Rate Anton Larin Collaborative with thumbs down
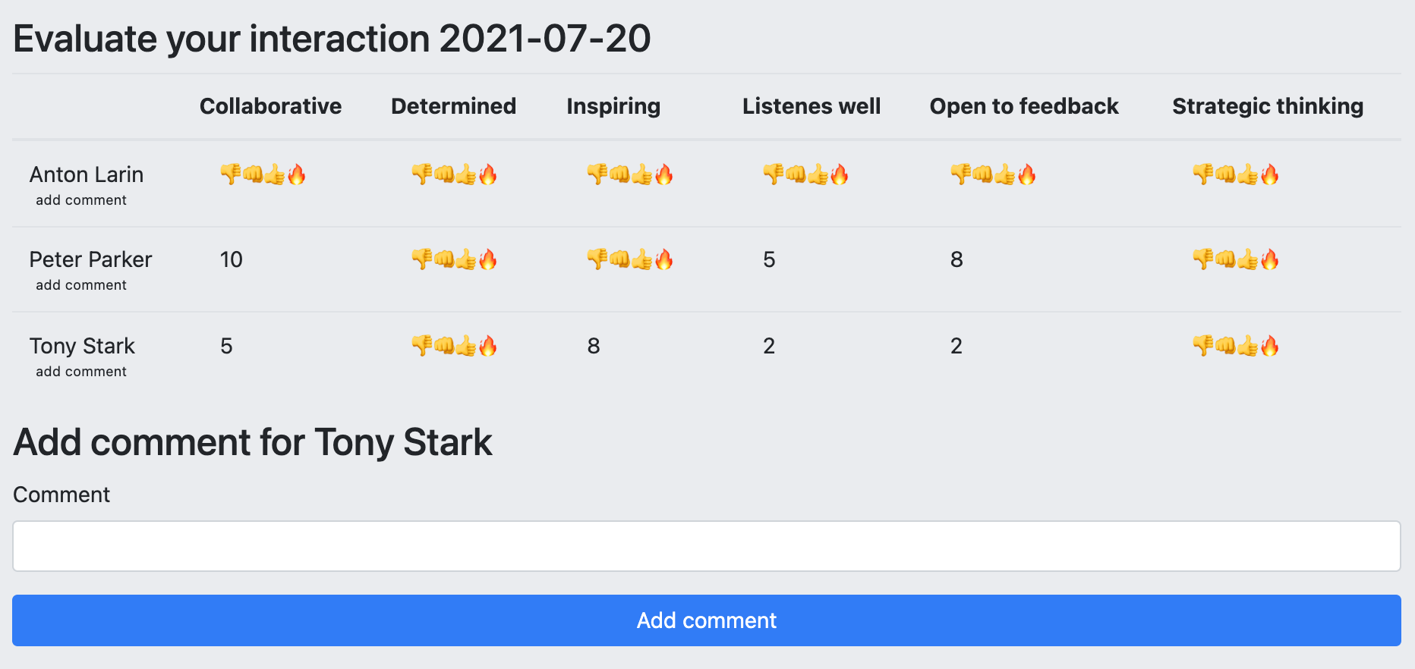1415x669 pixels. (x=231, y=174)
